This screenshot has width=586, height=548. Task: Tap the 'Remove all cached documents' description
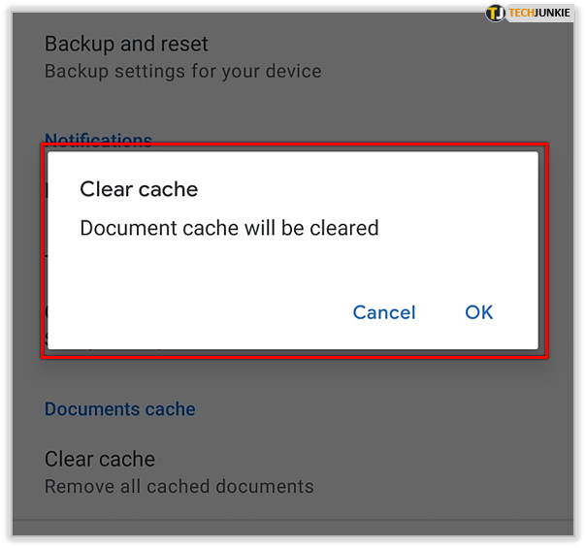click(x=179, y=486)
